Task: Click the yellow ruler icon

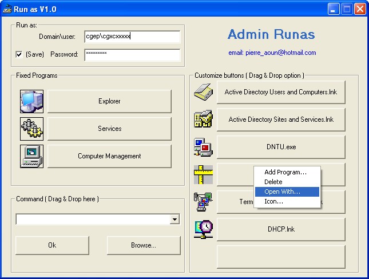Action: [x=203, y=174]
